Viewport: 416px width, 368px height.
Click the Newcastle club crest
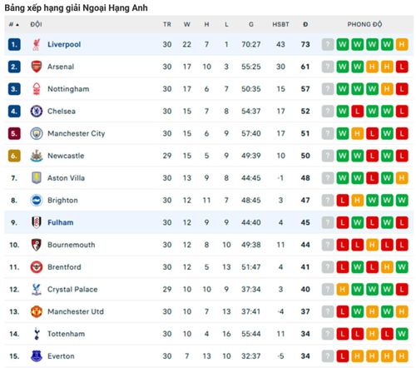click(x=37, y=156)
